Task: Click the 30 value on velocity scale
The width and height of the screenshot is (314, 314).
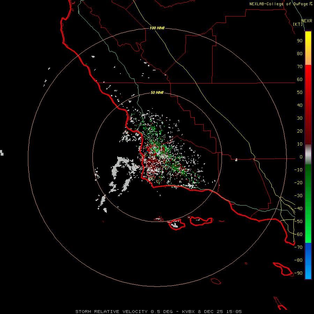Action: (300, 118)
